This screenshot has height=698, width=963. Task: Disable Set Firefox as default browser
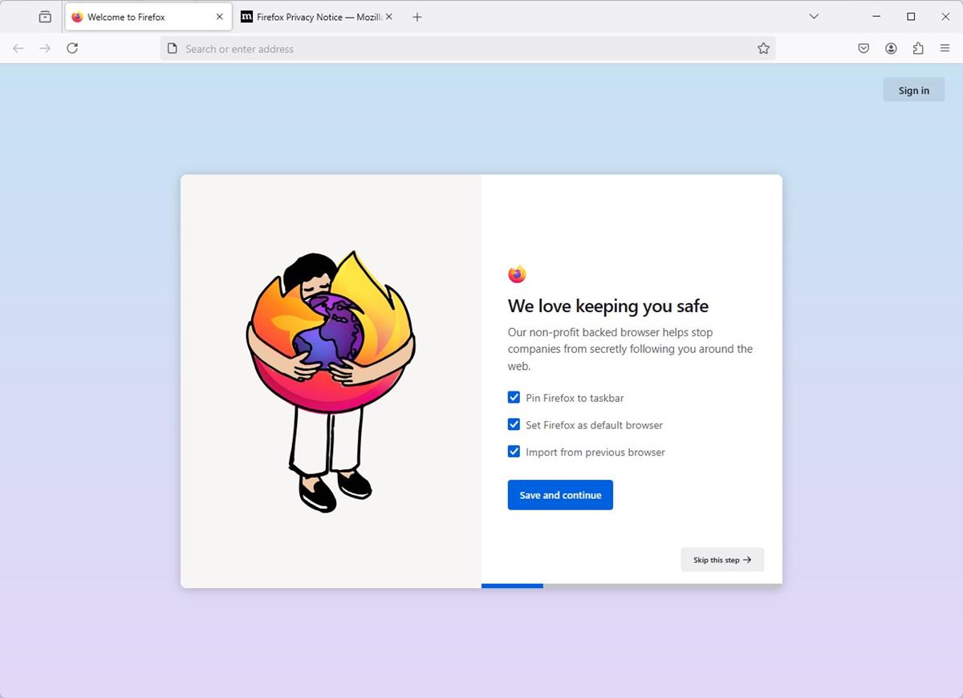pyautogui.click(x=514, y=424)
